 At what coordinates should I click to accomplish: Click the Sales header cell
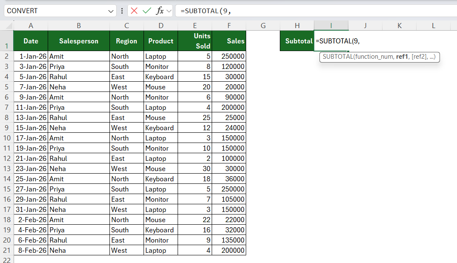[x=229, y=41]
